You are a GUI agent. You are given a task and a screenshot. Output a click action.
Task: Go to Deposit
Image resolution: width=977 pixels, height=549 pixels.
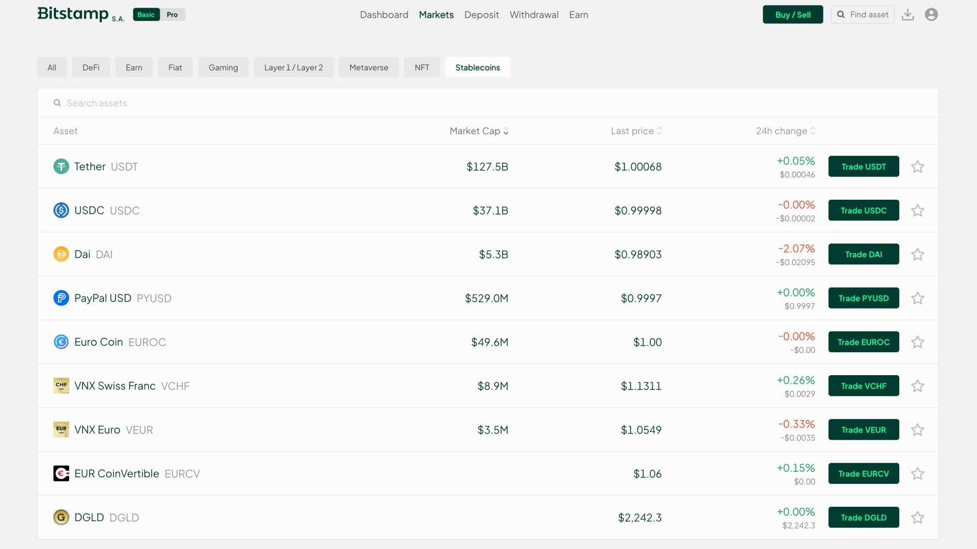point(481,15)
